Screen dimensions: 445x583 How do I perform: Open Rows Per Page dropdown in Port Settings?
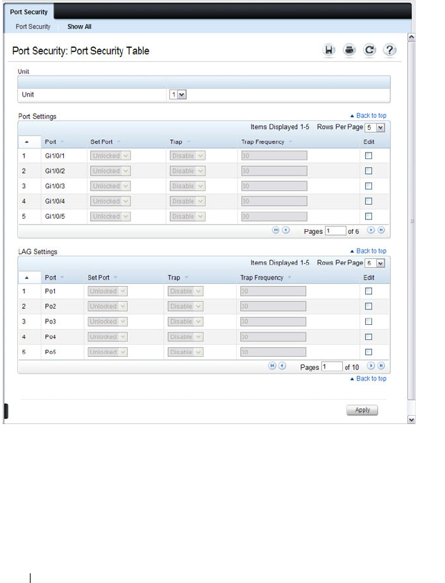(x=375, y=128)
